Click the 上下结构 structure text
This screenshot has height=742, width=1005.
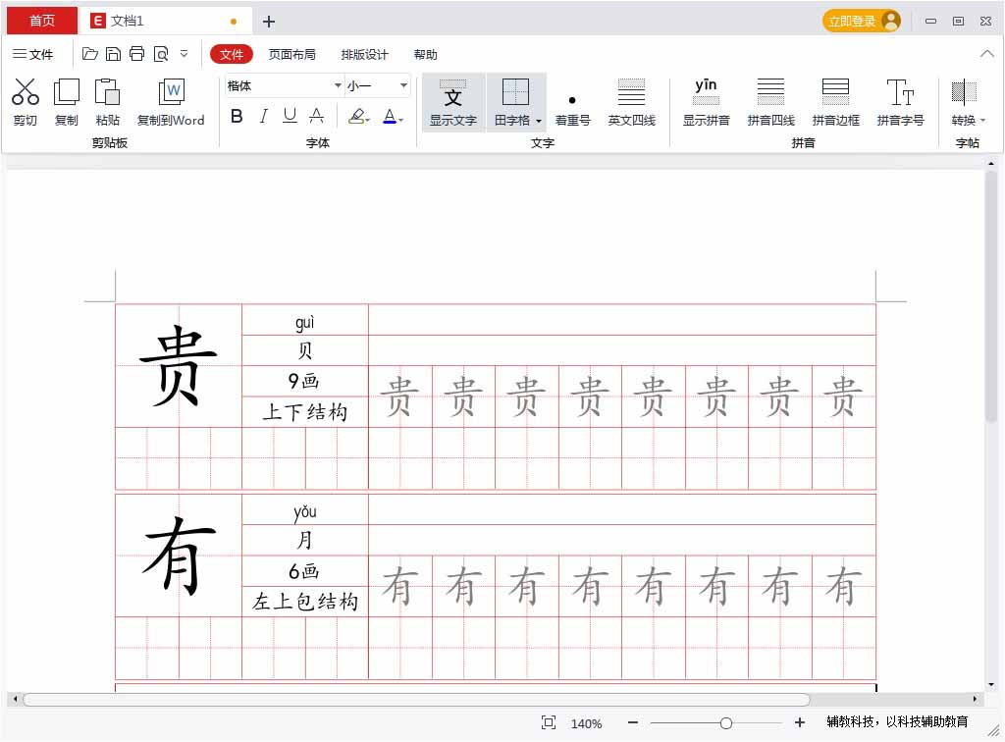coord(305,412)
